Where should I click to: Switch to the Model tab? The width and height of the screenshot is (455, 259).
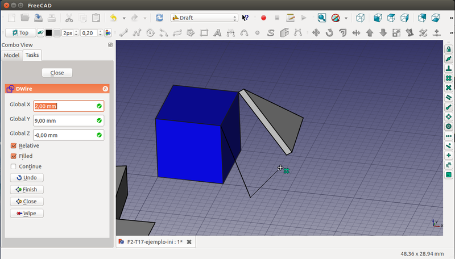(12, 55)
